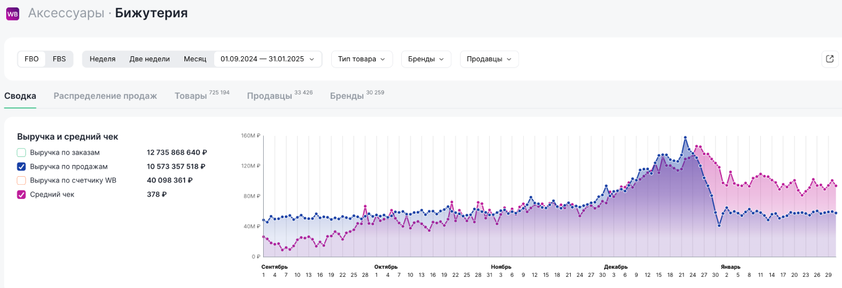Toggle the Выручка по счетчику WB checkbox
The width and height of the screenshot is (842, 288).
click(x=22, y=180)
